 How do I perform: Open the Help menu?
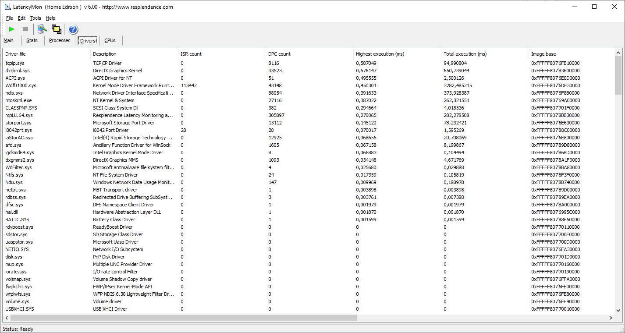(x=51, y=18)
